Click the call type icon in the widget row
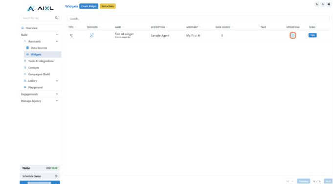 click(71, 36)
